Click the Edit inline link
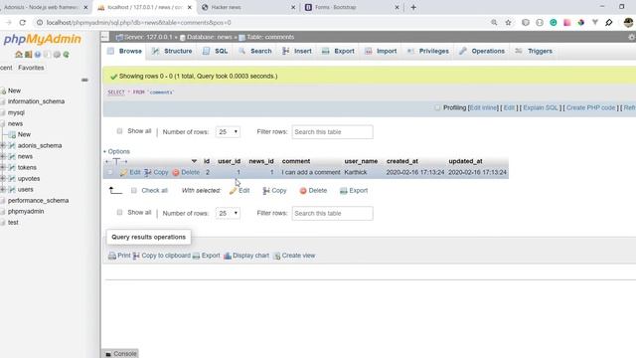This screenshot has height=358, width=636. point(483,107)
